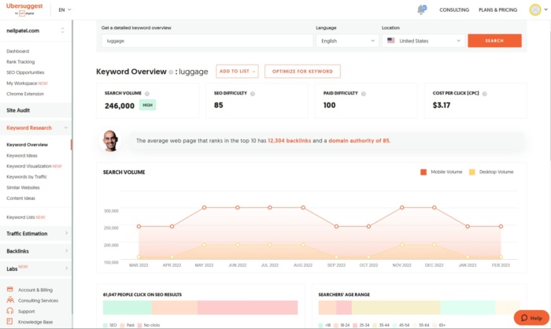Click the Search Volume info icon
551x329 pixels.
pos(147,94)
